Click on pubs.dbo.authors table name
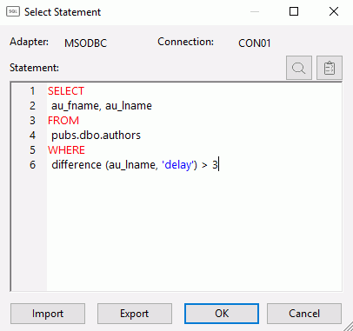The width and height of the screenshot is (353, 331). (96, 136)
